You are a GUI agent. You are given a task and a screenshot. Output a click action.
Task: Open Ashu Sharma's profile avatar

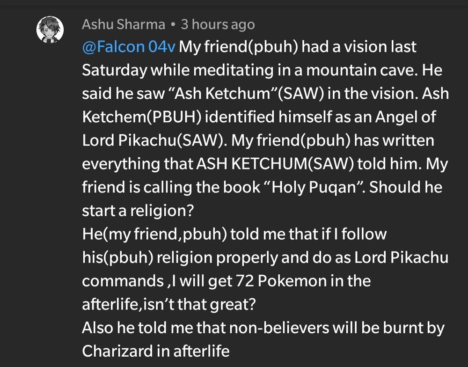click(x=50, y=29)
